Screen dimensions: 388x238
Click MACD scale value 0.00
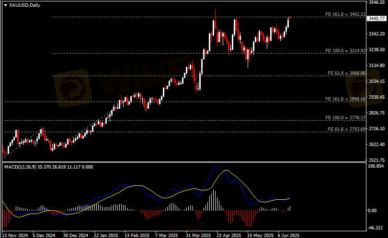tap(372, 211)
